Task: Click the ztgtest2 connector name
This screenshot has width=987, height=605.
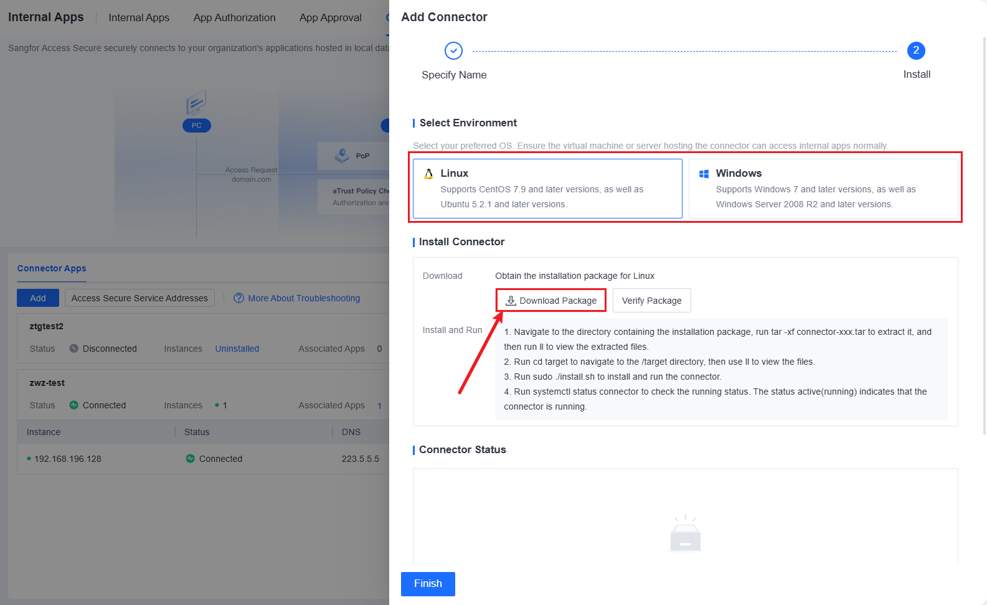Action: tap(47, 326)
